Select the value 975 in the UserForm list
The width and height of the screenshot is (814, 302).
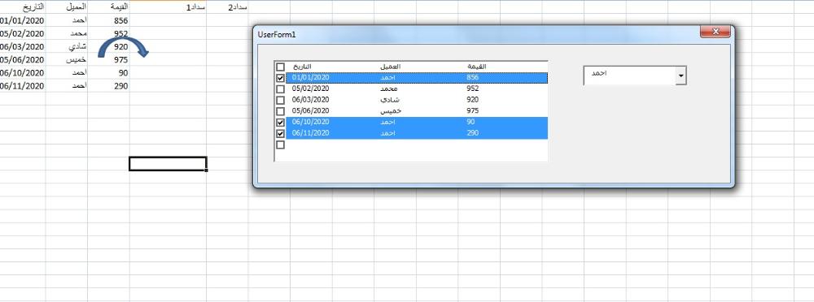[x=472, y=111]
